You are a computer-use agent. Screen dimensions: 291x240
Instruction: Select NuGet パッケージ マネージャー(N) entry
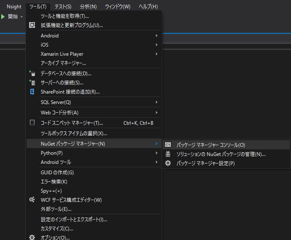click(x=94, y=144)
